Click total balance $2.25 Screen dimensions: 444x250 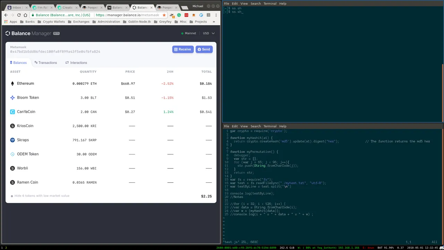click(x=206, y=197)
